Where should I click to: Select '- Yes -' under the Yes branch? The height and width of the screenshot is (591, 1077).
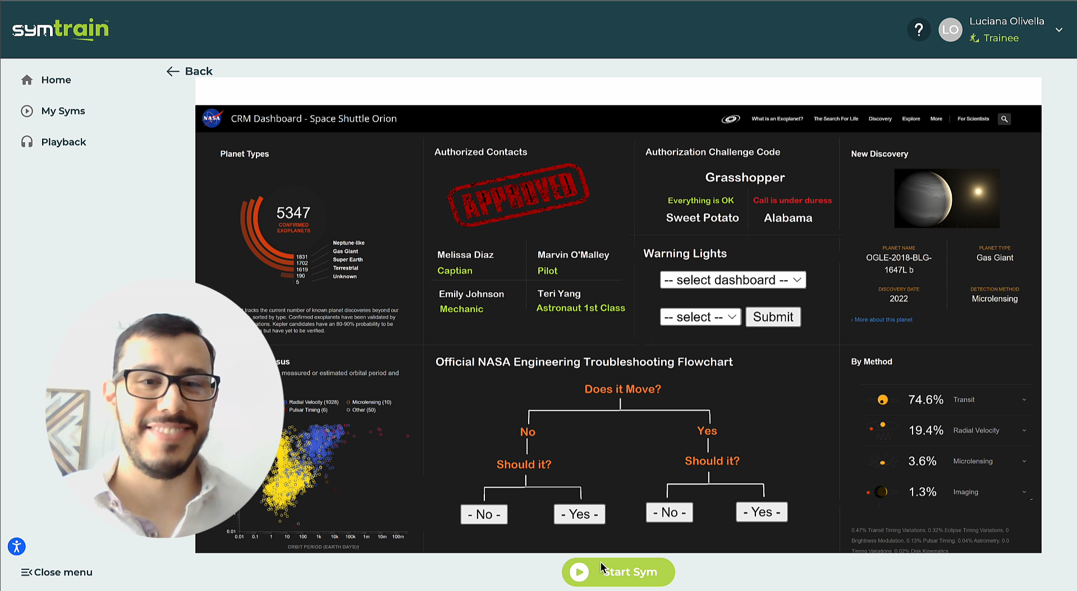point(762,512)
